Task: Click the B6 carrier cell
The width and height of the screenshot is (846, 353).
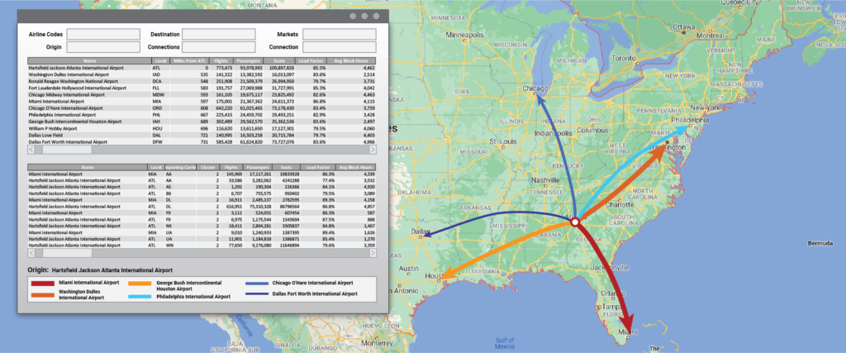Action: pyautogui.click(x=169, y=193)
